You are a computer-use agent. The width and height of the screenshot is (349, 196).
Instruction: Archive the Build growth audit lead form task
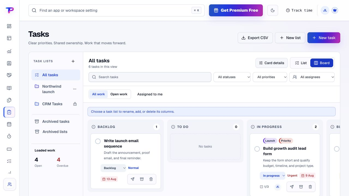click(x=301, y=187)
